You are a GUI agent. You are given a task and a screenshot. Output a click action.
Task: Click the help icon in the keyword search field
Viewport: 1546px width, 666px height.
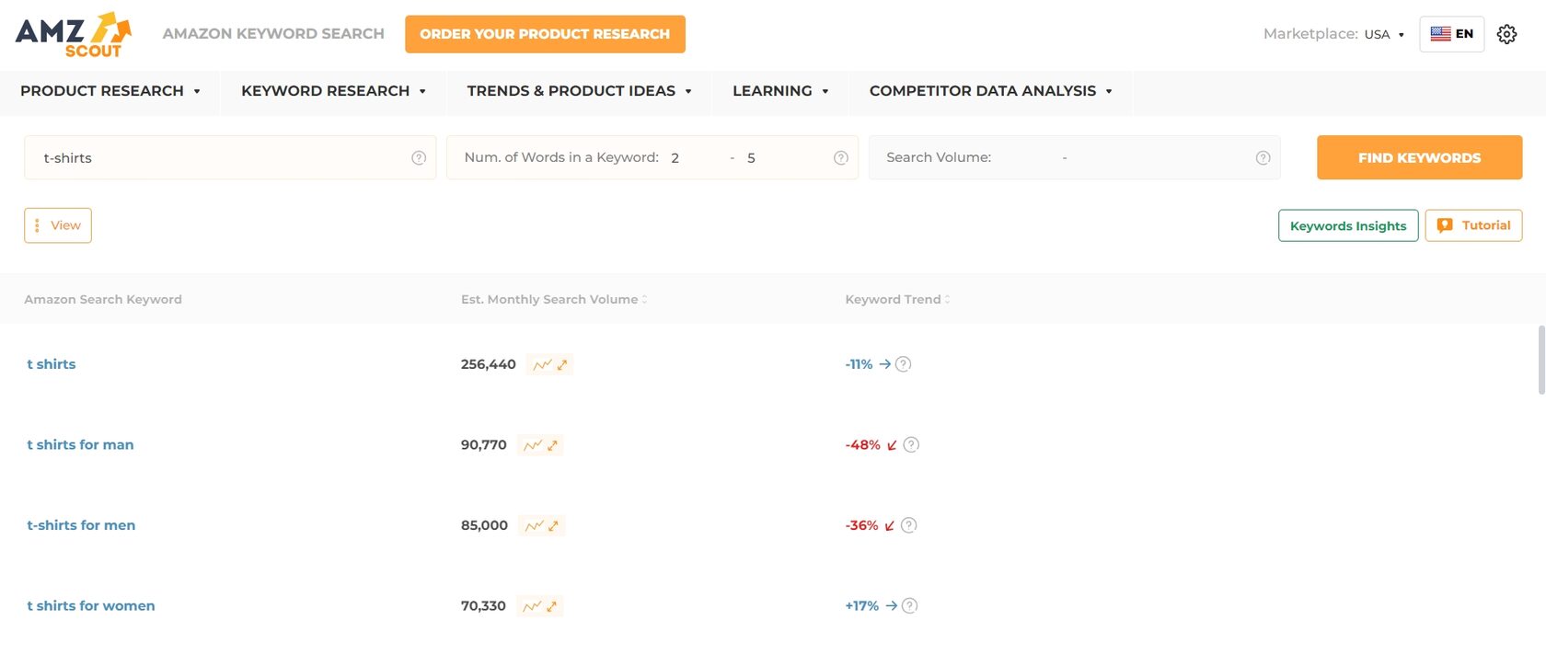pos(420,157)
